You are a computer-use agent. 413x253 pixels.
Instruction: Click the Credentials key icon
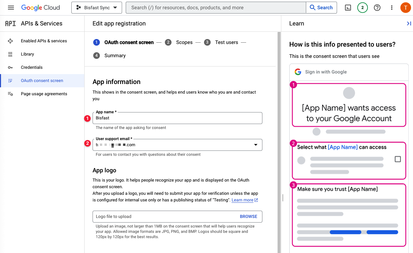(10, 67)
